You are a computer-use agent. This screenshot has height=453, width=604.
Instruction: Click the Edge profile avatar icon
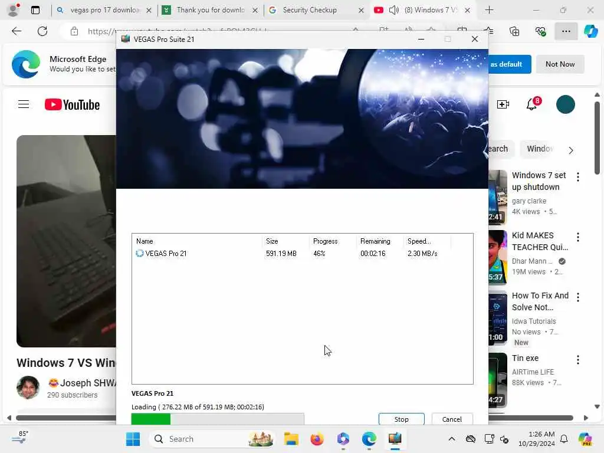pos(14,10)
